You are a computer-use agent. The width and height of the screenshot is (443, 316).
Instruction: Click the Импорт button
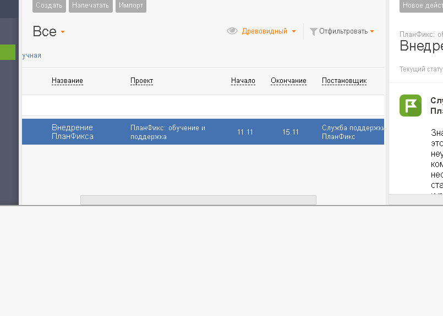tap(131, 5)
